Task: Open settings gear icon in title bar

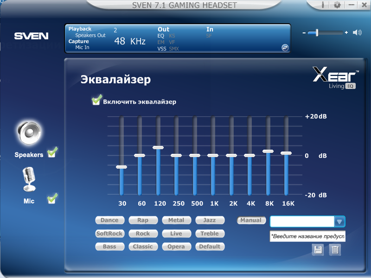Action: tap(337, 5)
